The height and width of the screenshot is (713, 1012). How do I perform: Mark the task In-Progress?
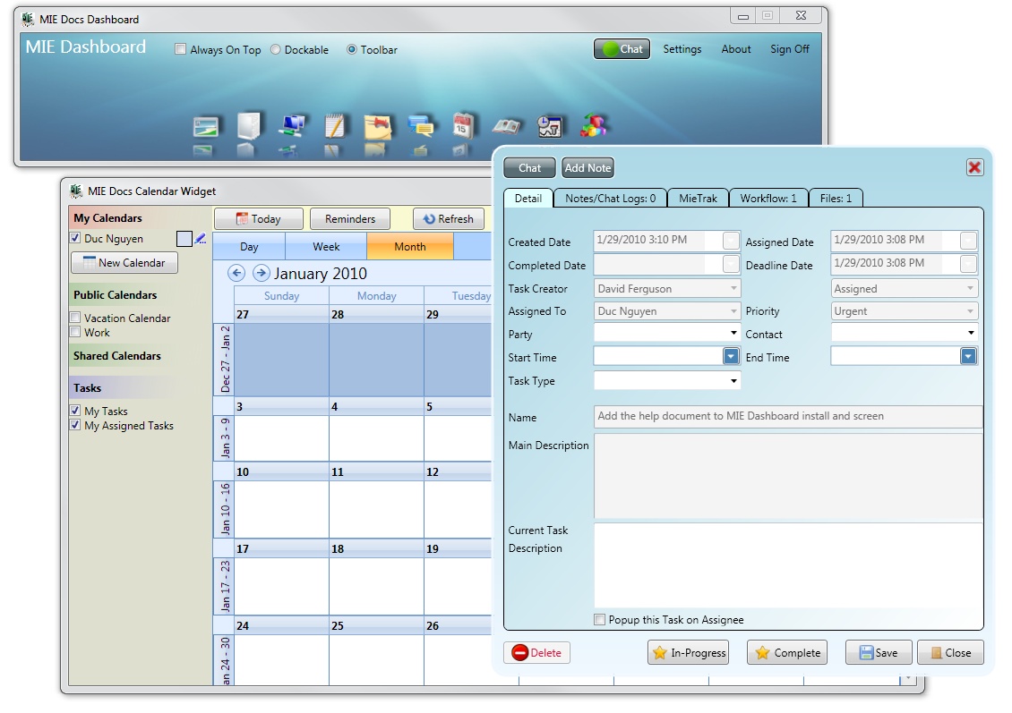click(x=688, y=652)
